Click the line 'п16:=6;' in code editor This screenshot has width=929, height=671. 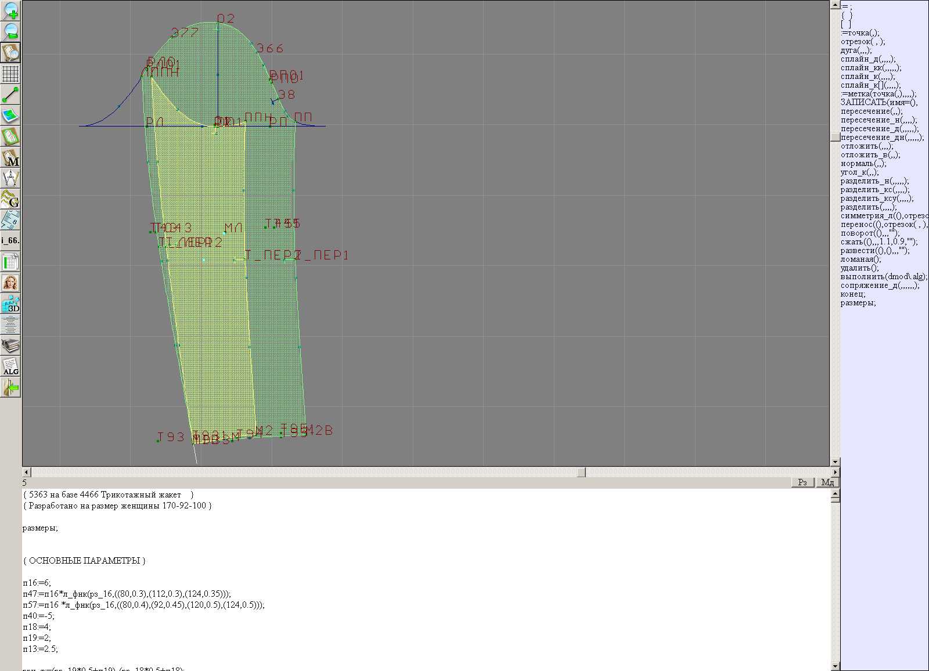click(37, 583)
